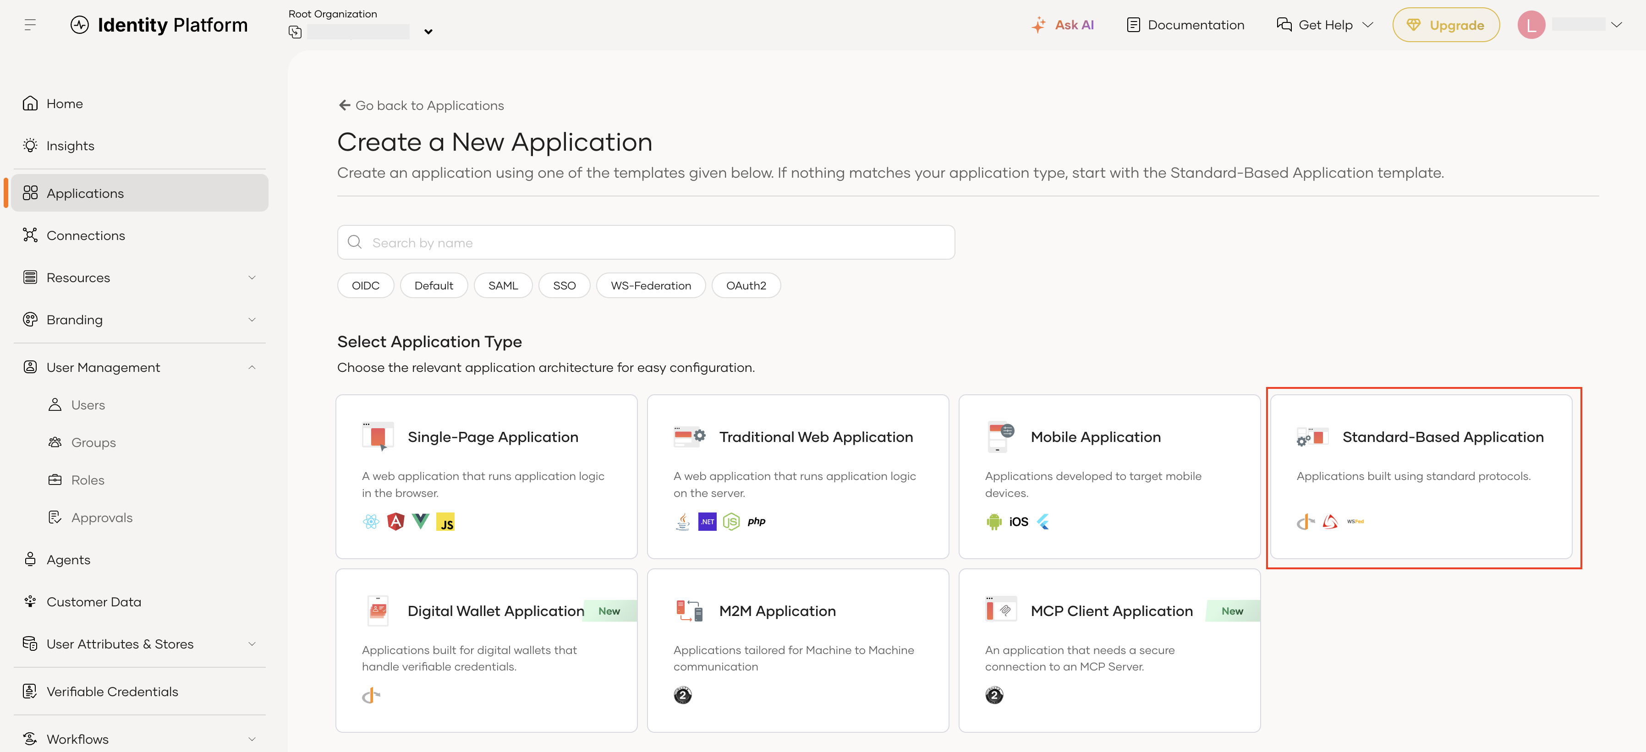Click the Connections sidebar icon
This screenshot has height=752, width=1646.
coord(30,235)
